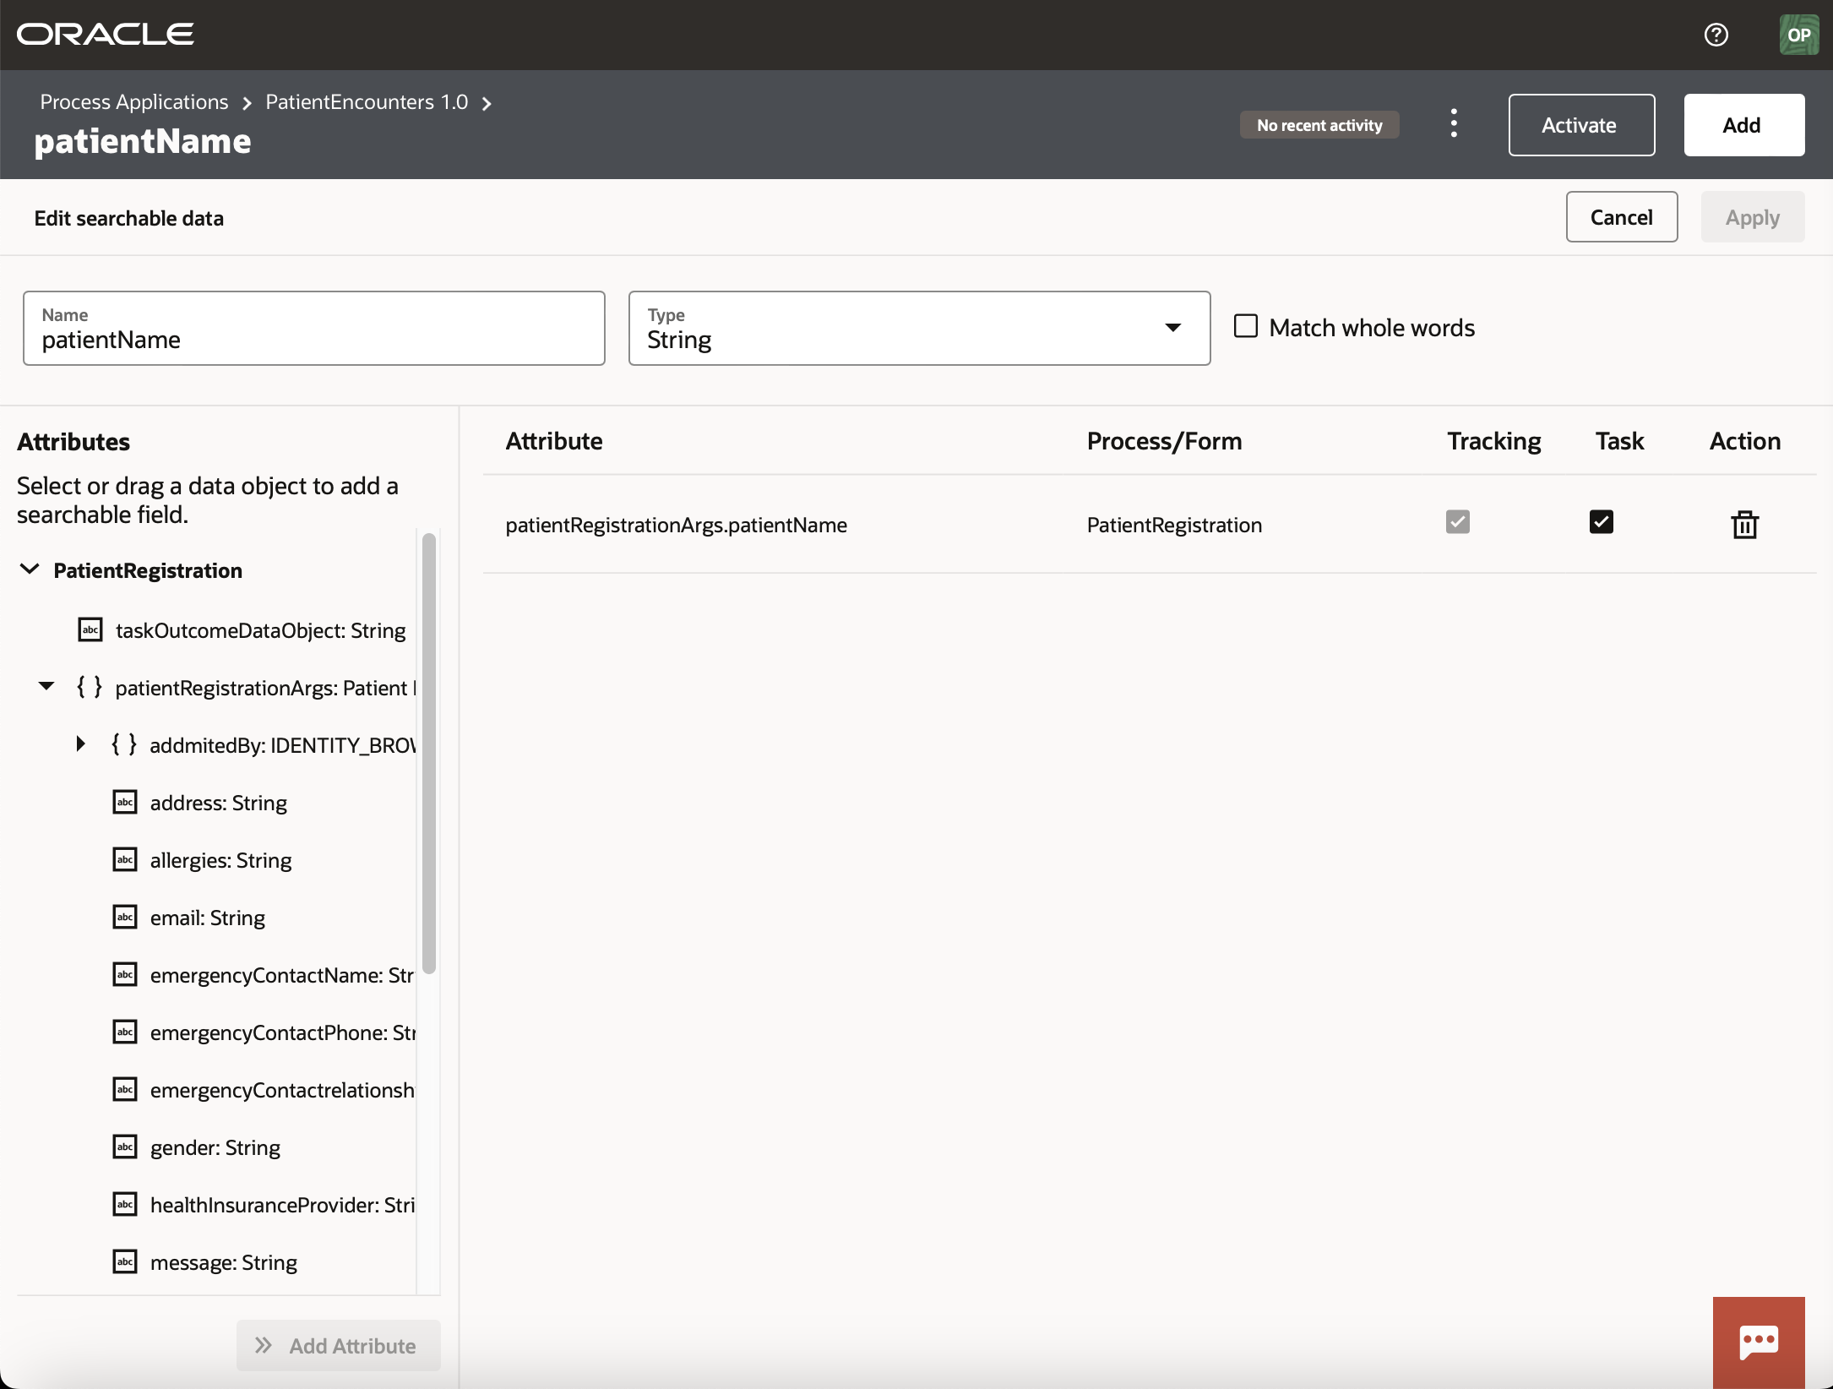Viewport: 1833px width, 1389px height.
Task: Expand the addmitedBy: IDENTITY_BROWSER node
Action: (81, 744)
